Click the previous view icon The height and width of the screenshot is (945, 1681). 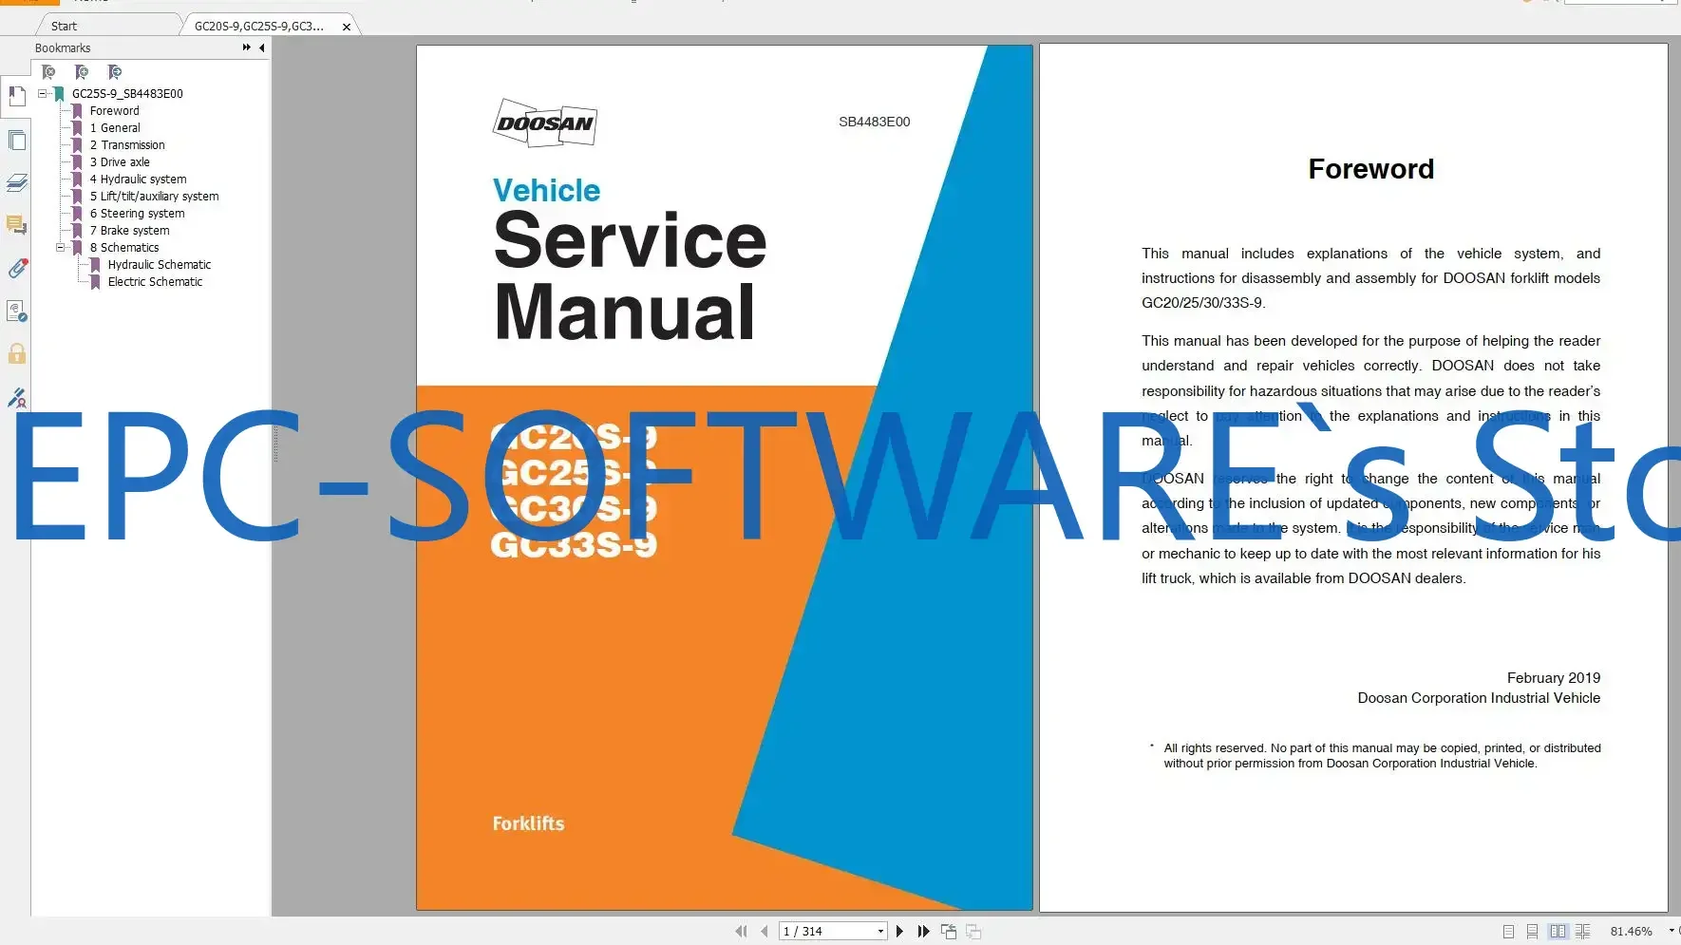[949, 932]
